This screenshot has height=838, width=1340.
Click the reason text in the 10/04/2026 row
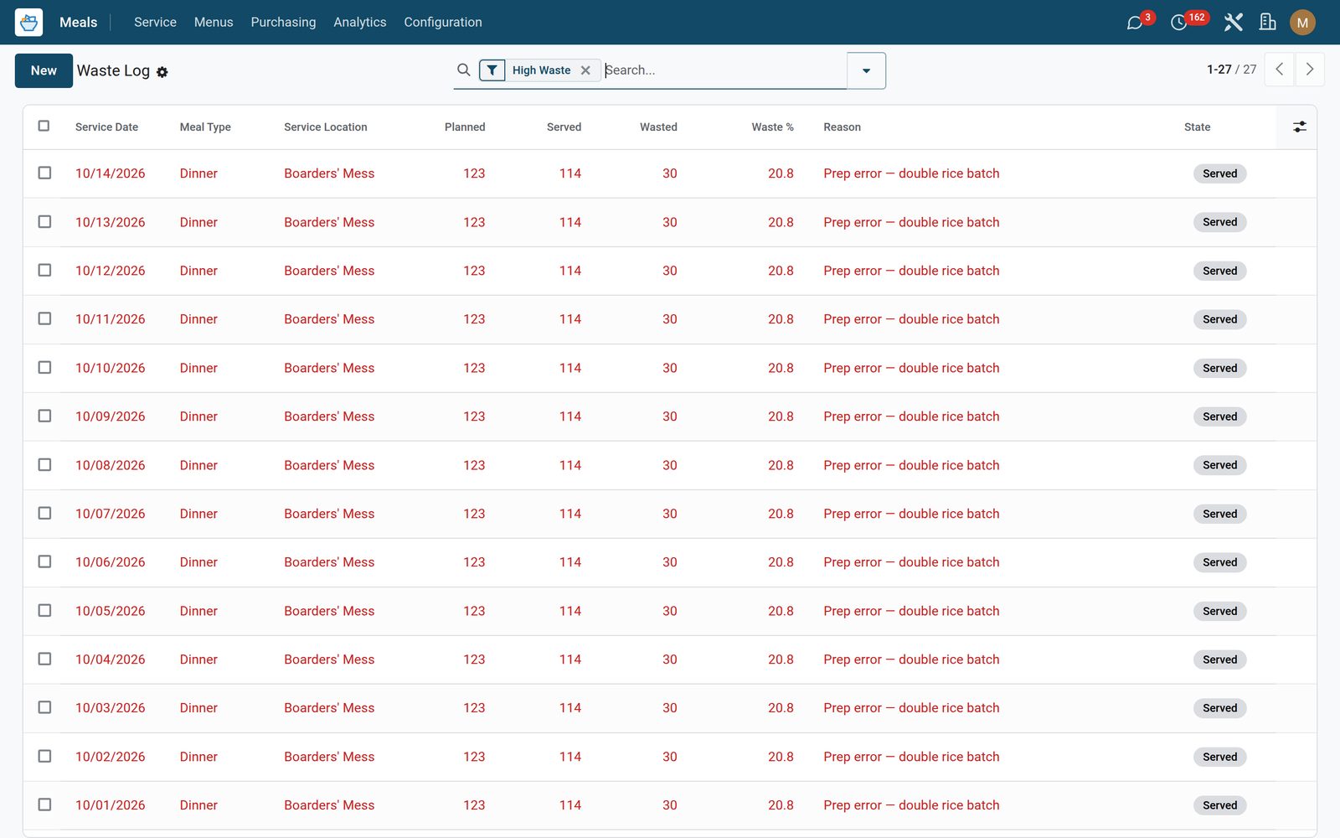911,660
